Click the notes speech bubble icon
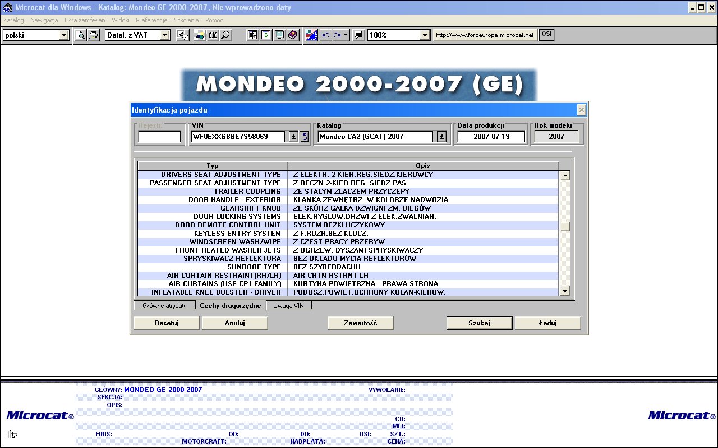The image size is (718, 448). click(358, 35)
